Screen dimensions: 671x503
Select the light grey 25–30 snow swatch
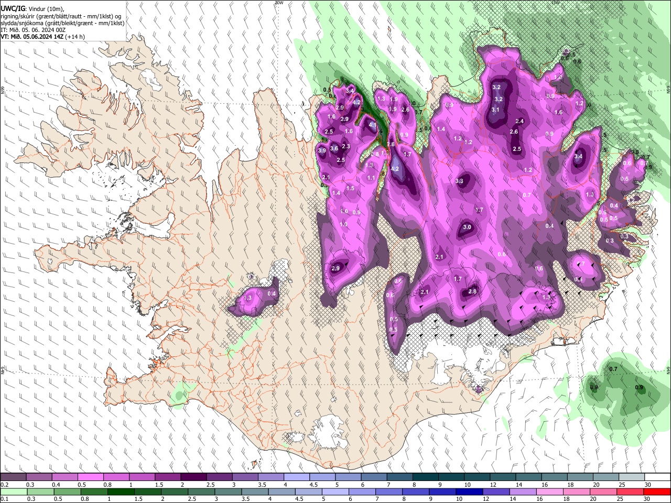click(x=632, y=477)
